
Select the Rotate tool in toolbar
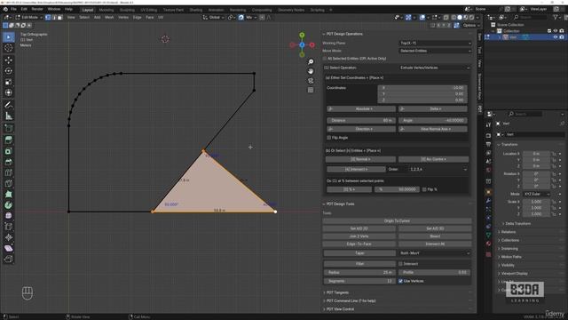pos(9,71)
